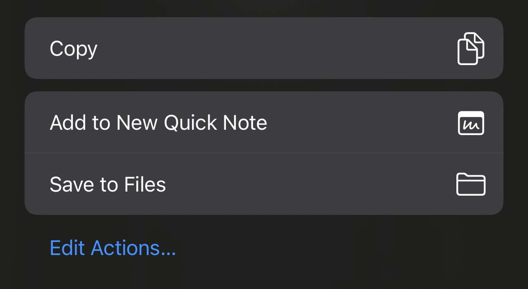Click the "Save to Files" text label
Image resolution: width=528 pixels, height=289 pixels.
[x=108, y=185]
